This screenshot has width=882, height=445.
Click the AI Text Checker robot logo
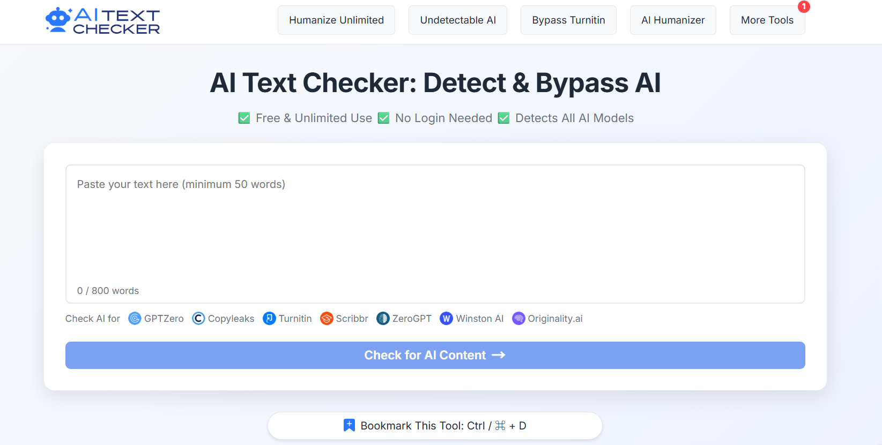(x=57, y=20)
